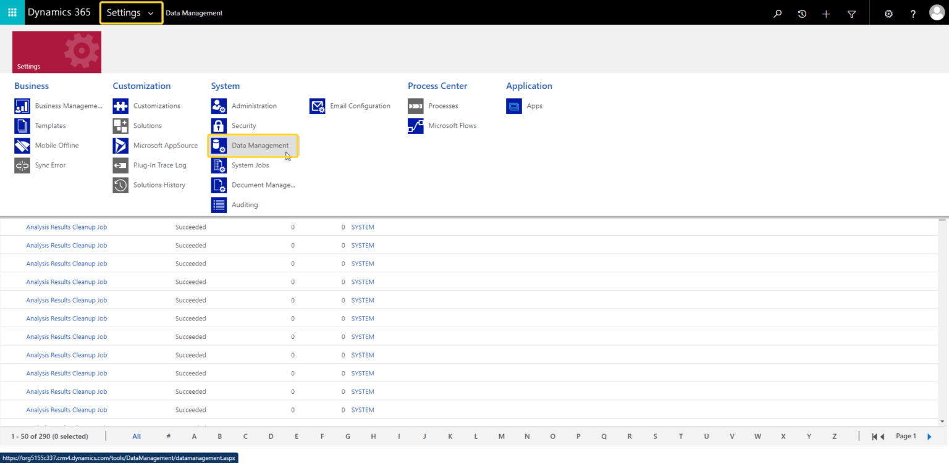The height and width of the screenshot is (463, 949).
Task: Select the Data Management breadcrumb item
Action: coord(194,12)
